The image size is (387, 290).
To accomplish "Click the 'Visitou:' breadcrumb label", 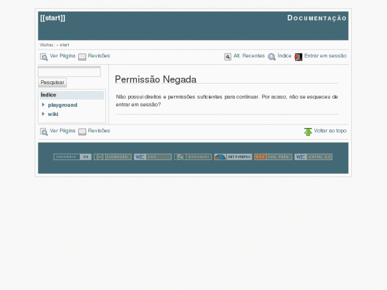I will [x=47, y=45].
